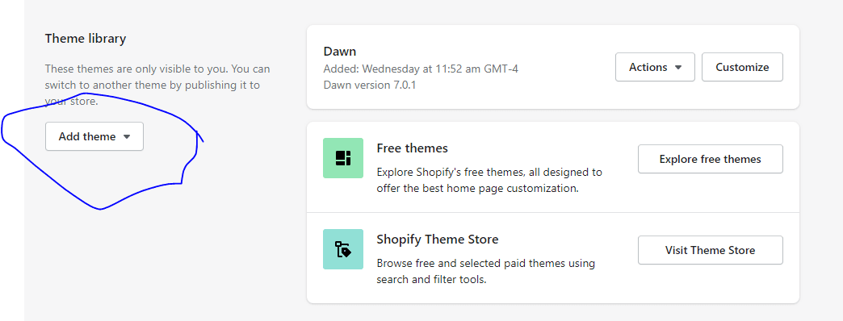843x321 pixels.
Task: Click the Shopify Theme Store heading
Action: click(438, 240)
